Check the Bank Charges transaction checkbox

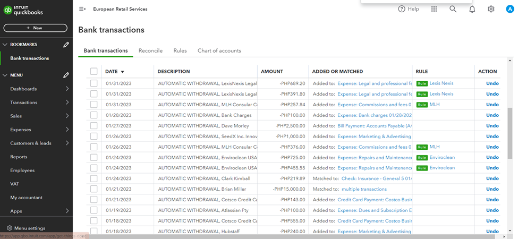94,115
